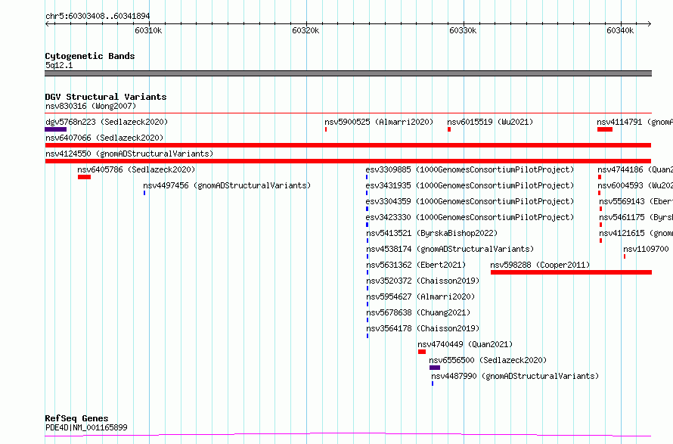This screenshot has height=444, width=673.
Task: Click the 5q12.1 band label
Action: [x=59, y=65]
